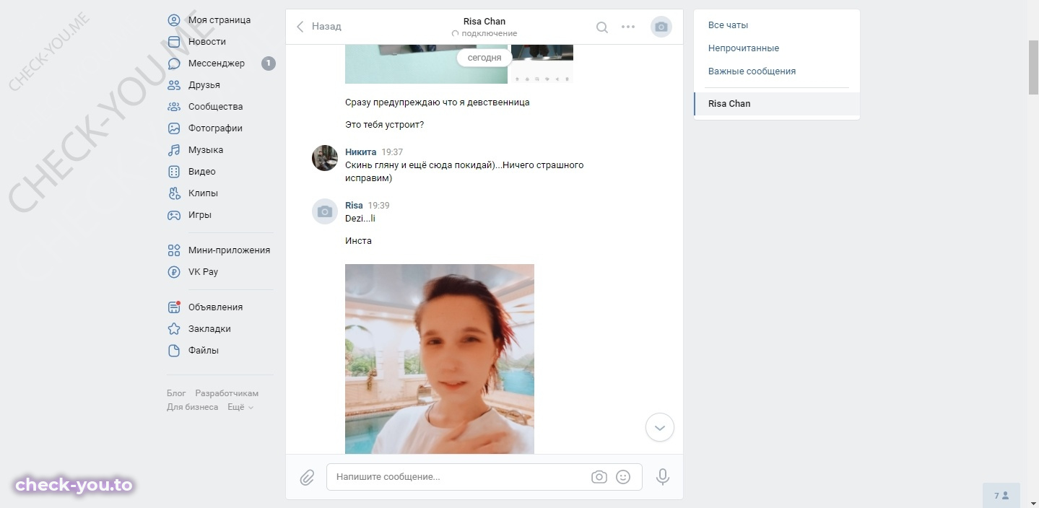This screenshot has height=508, width=1039.
Task: Open the Блог footer link
Action: [176, 393]
